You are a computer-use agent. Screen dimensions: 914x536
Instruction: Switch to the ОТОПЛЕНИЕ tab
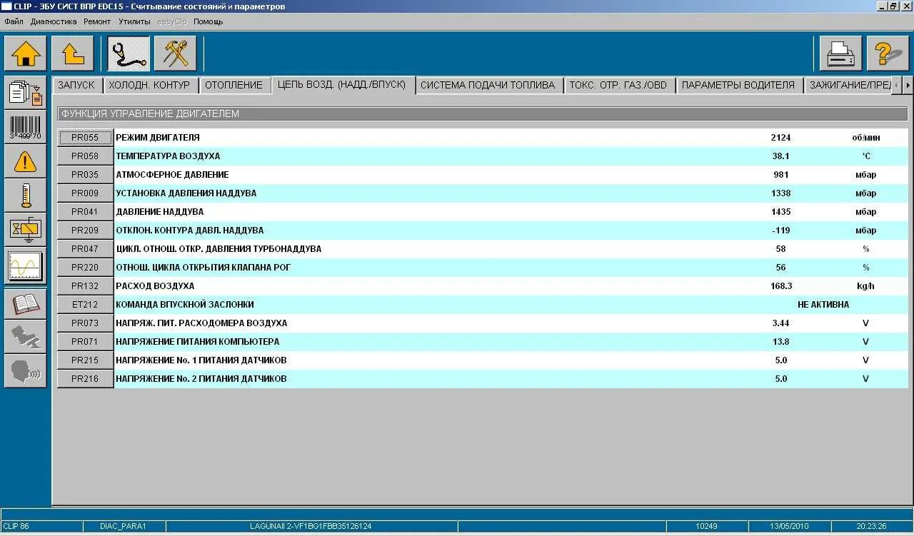[x=233, y=85]
